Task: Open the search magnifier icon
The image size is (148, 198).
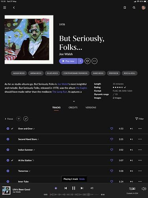Action: [134, 8]
